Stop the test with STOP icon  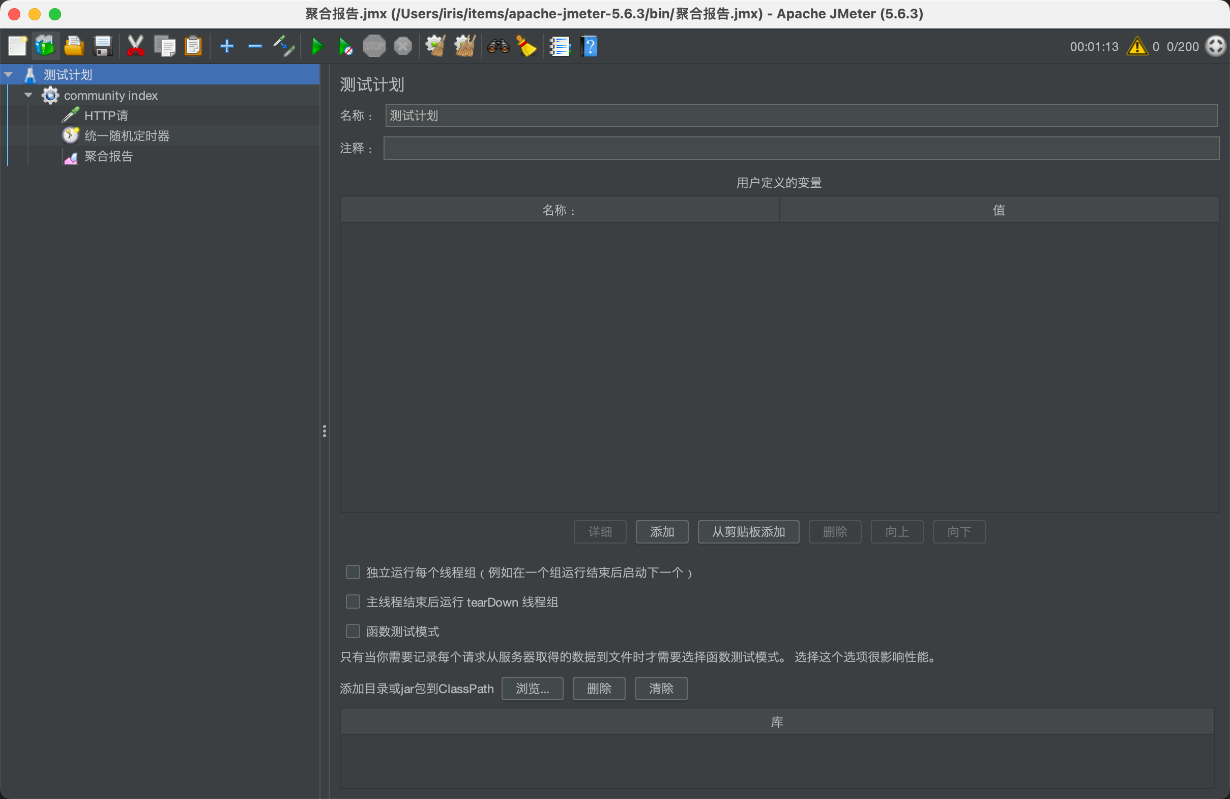click(x=374, y=46)
